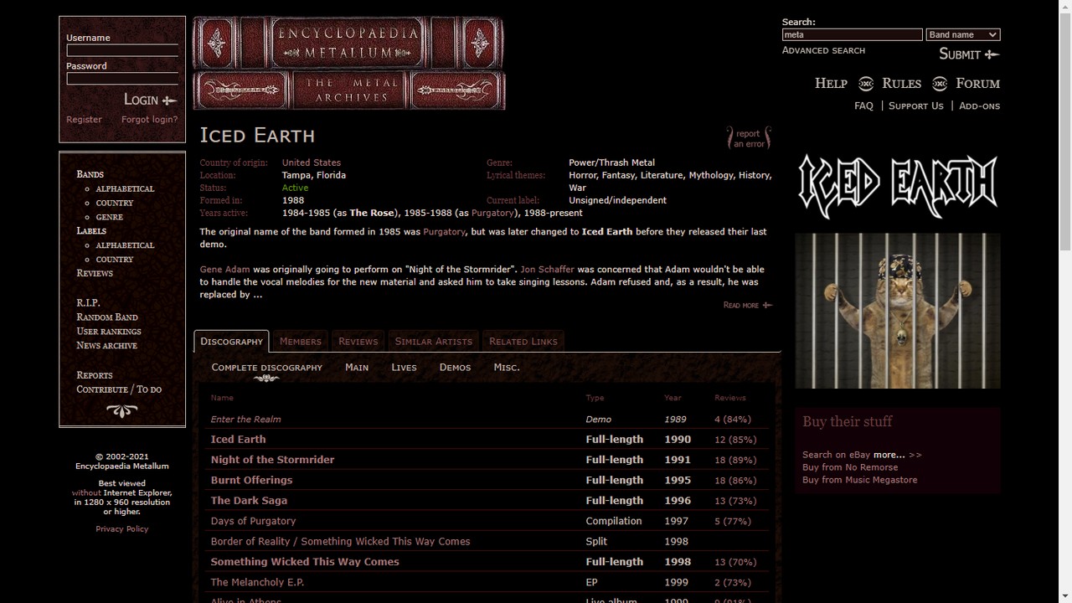Viewport: 1072px width, 603px height.
Task: Open the Purgatory link in band description
Action: [444, 232]
